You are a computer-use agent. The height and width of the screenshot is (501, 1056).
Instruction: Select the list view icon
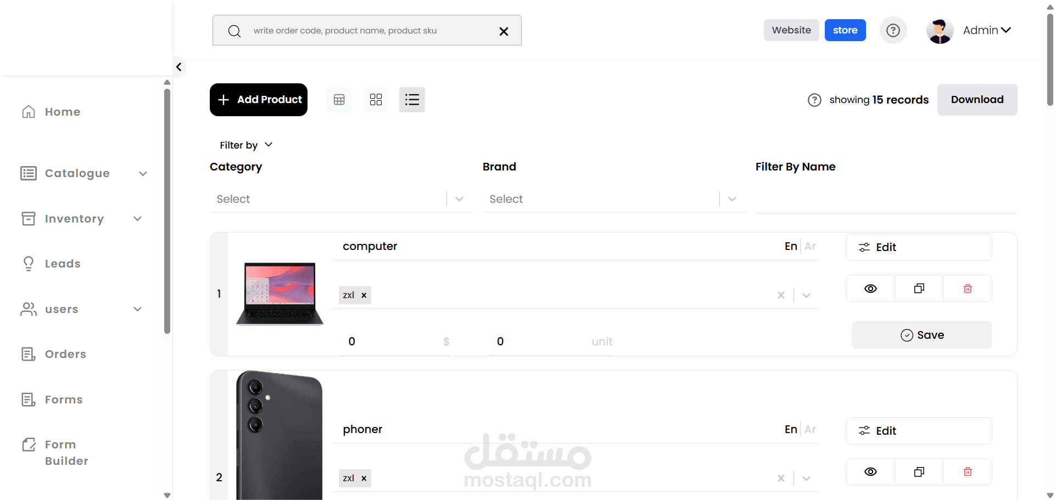point(412,100)
